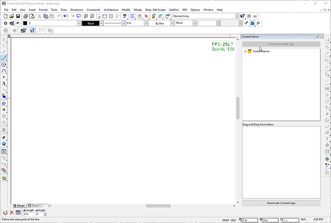Toggle the highlighted info tool button
Viewport: 331px width, 223px height.
point(32,31)
